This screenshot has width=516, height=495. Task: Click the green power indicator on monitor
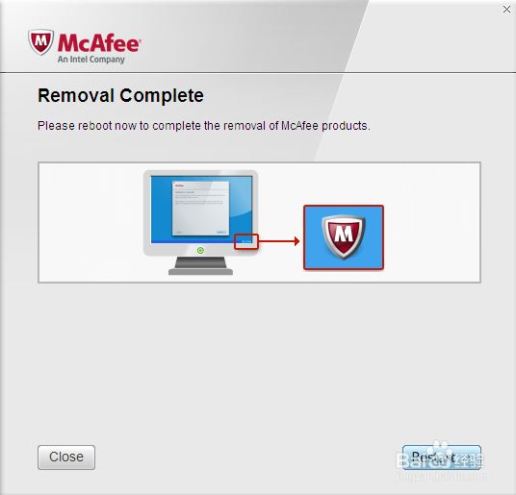(200, 251)
